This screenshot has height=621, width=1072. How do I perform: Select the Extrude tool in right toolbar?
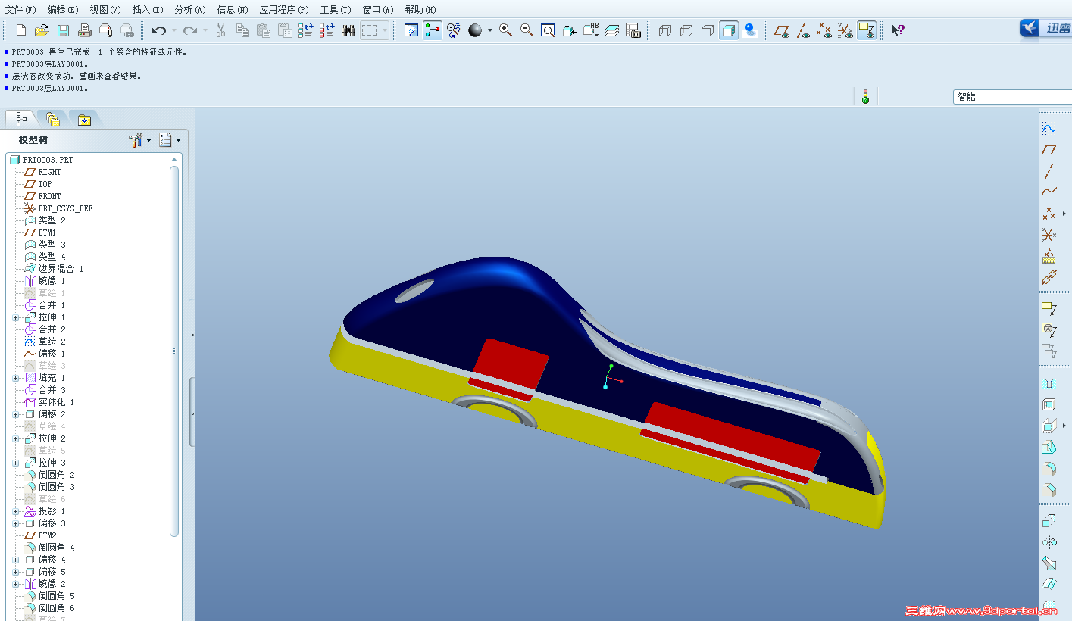pyautogui.click(x=1049, y=520)
